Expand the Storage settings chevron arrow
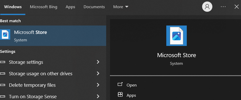The width and height of the screenshot is (241, 100). [x=98, y=62]
